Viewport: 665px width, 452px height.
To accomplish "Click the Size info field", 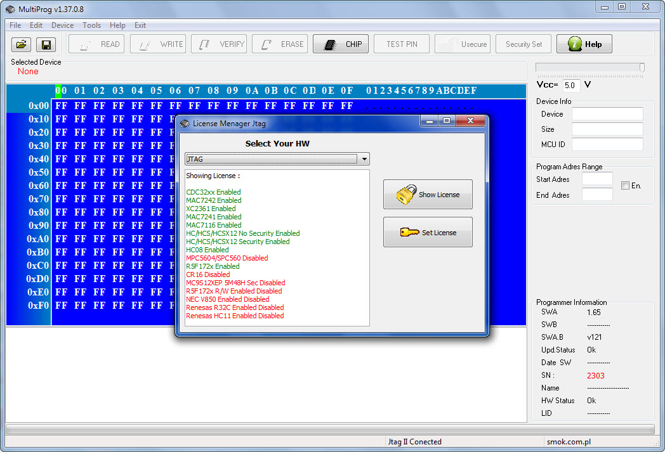I will point(607,129).
